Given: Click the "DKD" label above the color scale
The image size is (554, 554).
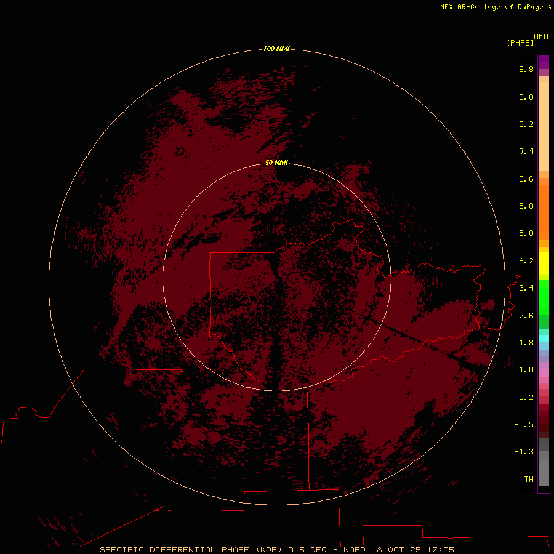Looking at the screenshot, I should pyautogui.click(x=541, y=37).
